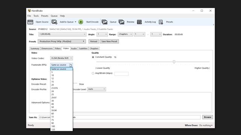241x135 pixels.
Task: Choose 12 fps in framerate list
Action: 61,78
